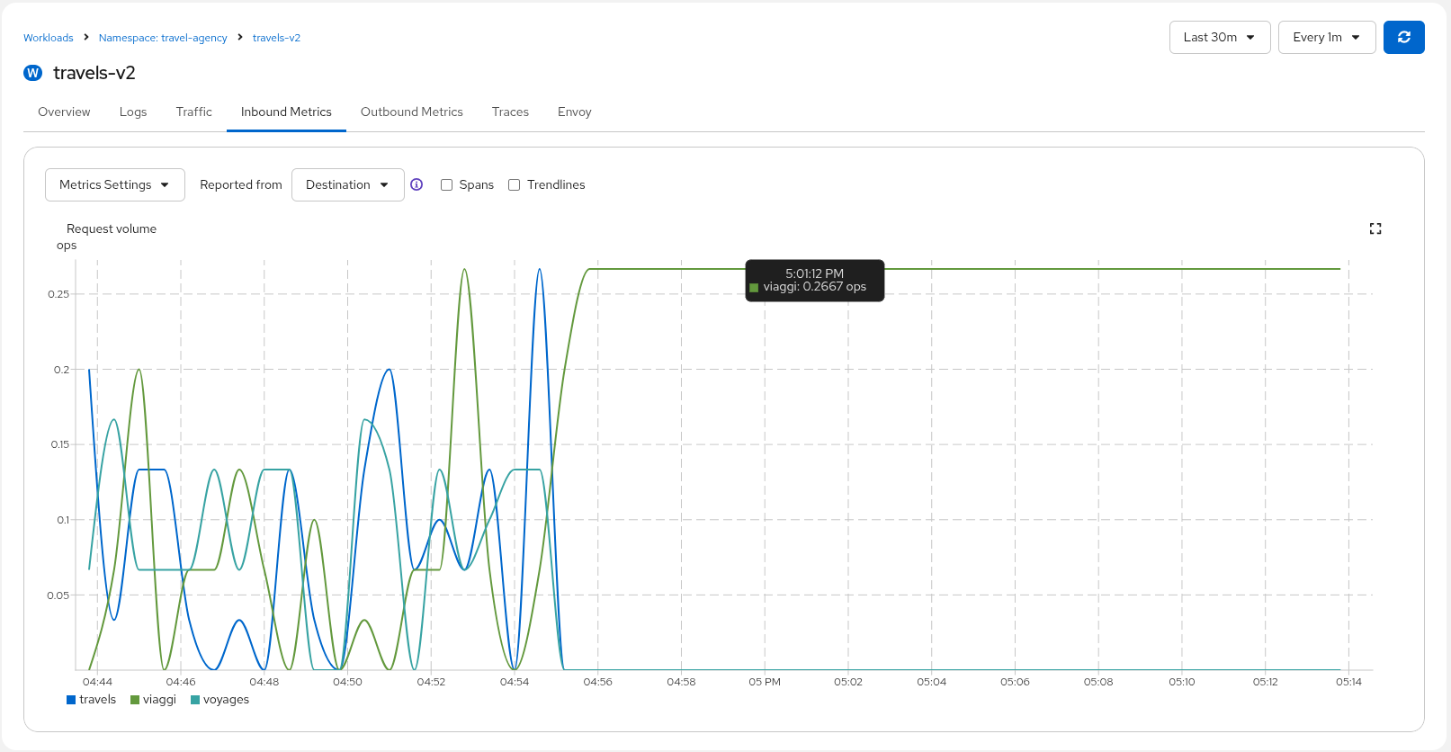Open the Envoy tab
The image size is (1451, 752).
(x=574, y=112)
